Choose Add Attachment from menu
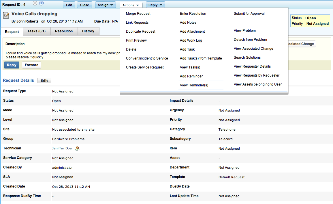 click(192, 31)
